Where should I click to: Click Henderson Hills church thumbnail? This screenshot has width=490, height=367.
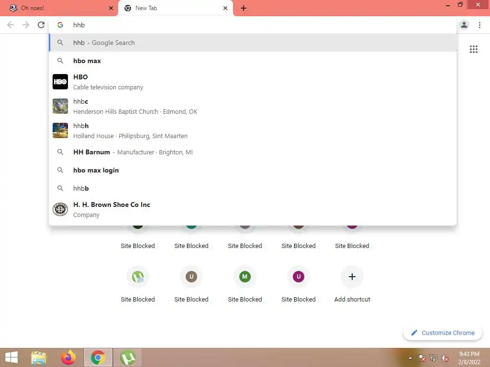pyautogui.click(x=60, y=106)
